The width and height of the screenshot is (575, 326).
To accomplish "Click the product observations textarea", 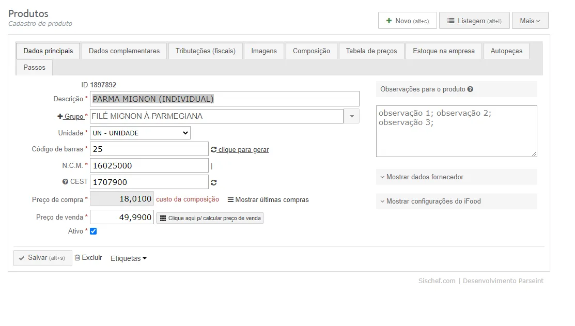I will coord(457,131).
